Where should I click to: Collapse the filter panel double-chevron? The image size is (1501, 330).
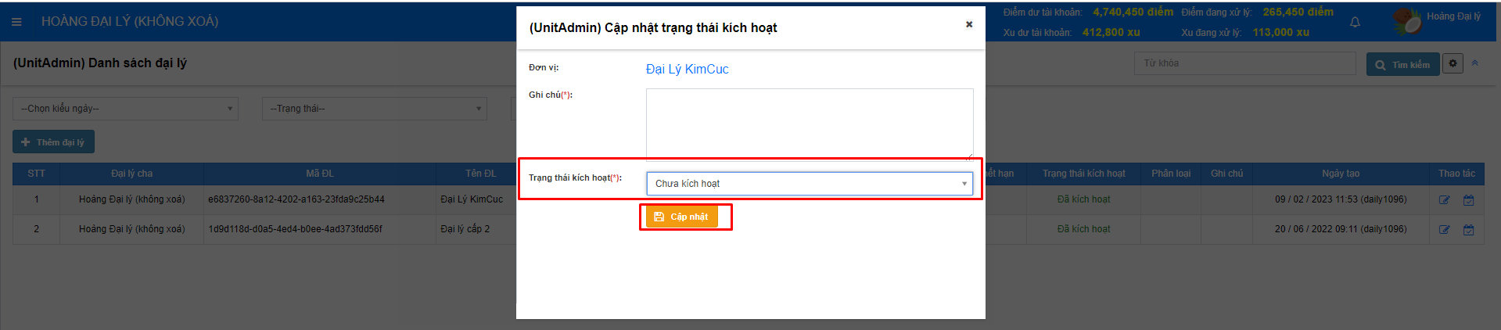(x=1474, y=63)
